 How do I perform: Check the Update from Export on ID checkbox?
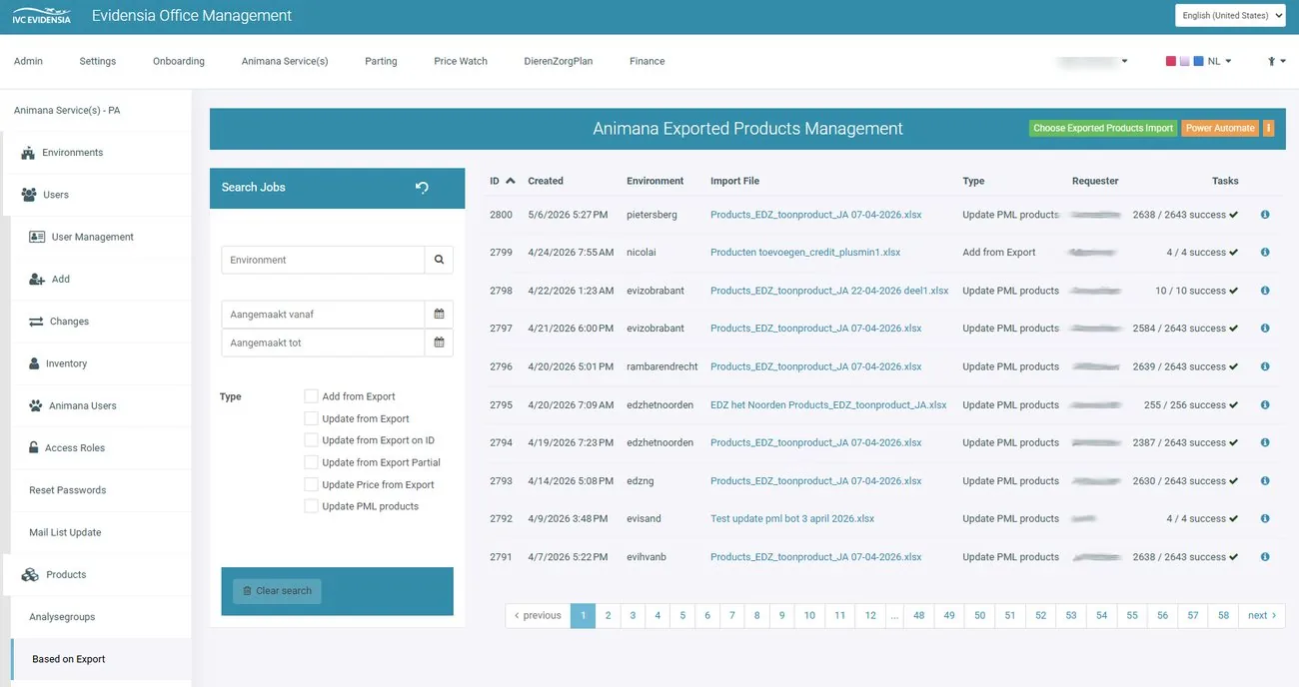[311, 440]
